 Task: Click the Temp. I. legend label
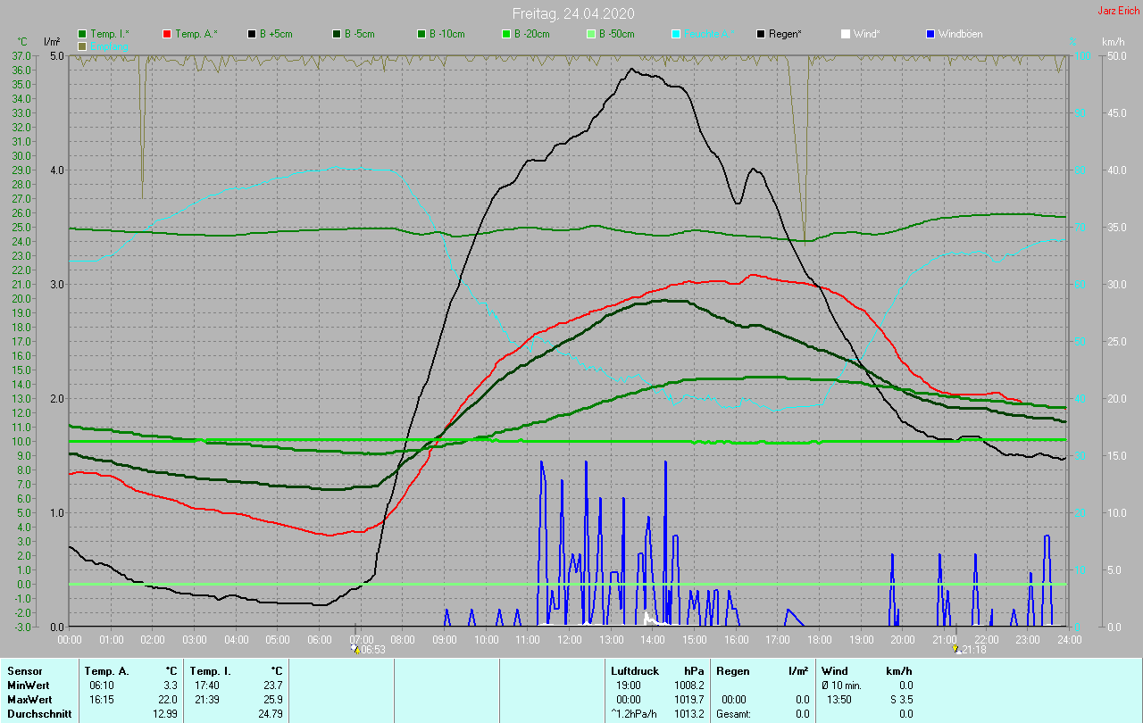108,34
